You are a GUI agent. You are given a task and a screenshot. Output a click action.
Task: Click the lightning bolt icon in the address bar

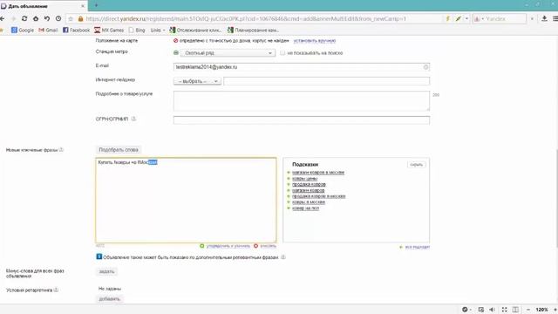pyautogui.click(x=447, y=18)
